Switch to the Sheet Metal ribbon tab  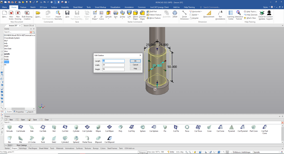[77, 7]
